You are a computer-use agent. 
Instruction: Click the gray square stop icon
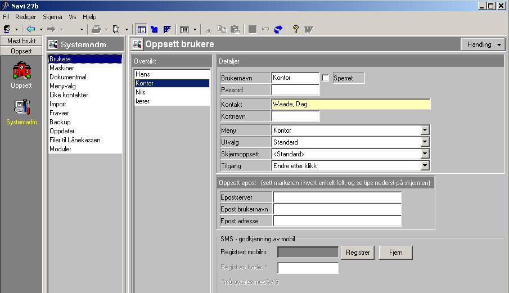click(253, 29)
